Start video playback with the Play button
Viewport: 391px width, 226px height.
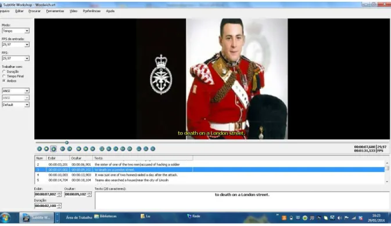coord(40,149)
